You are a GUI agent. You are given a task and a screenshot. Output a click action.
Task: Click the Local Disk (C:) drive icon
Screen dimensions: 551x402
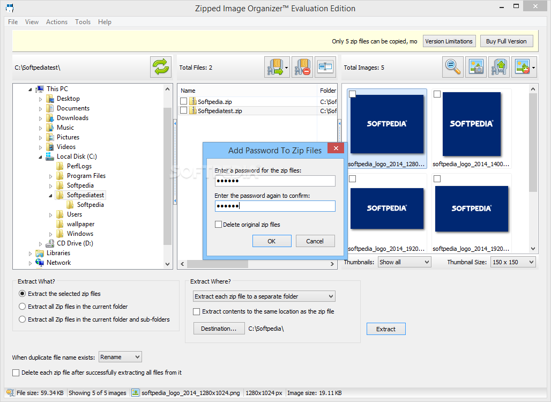click(x=50, y=157)
